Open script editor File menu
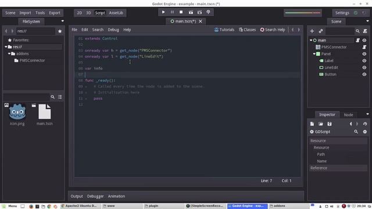Screen dimensions: 372x209 pyautogui.click(x=74, y=30)
